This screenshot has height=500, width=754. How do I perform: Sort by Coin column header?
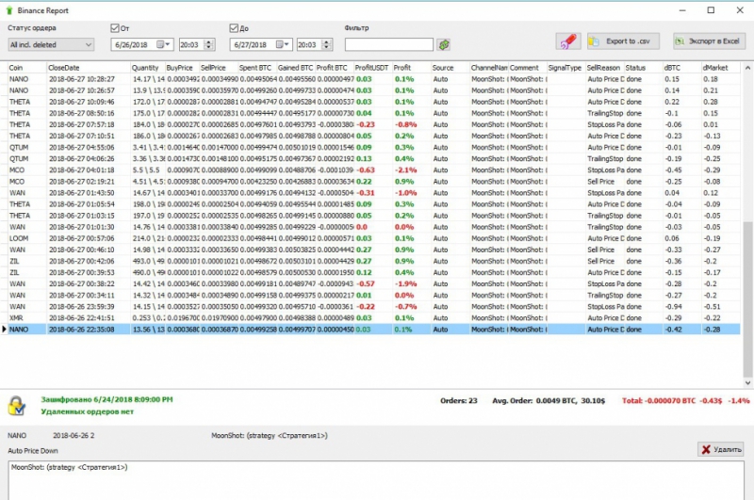pyautogui.click(x=27, y=68)
